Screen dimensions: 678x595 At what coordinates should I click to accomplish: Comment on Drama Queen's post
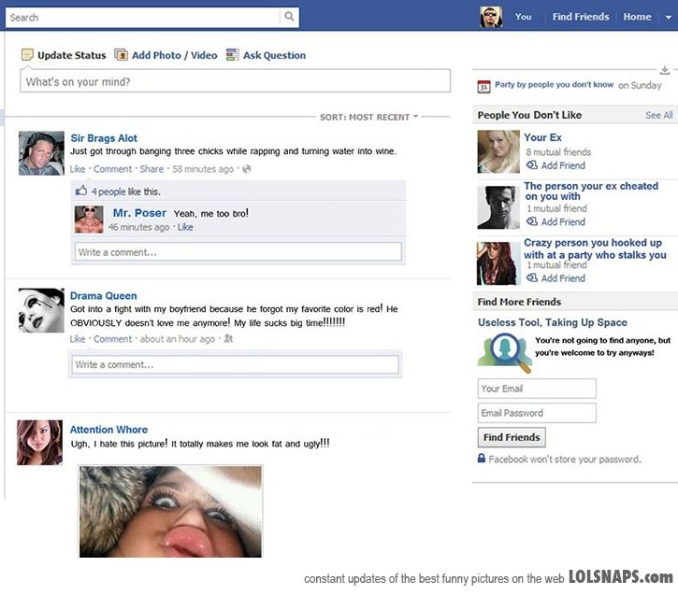click(x=112, y=339)
